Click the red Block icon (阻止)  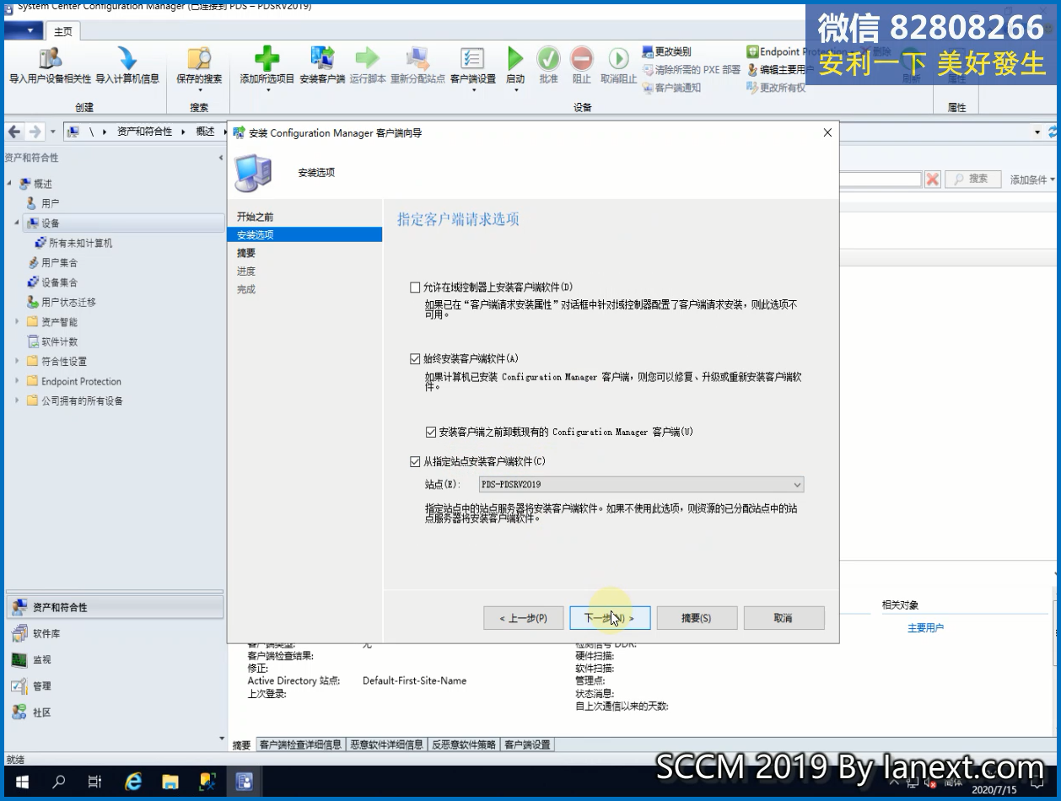pyautogui.click(x=582, y=58)
